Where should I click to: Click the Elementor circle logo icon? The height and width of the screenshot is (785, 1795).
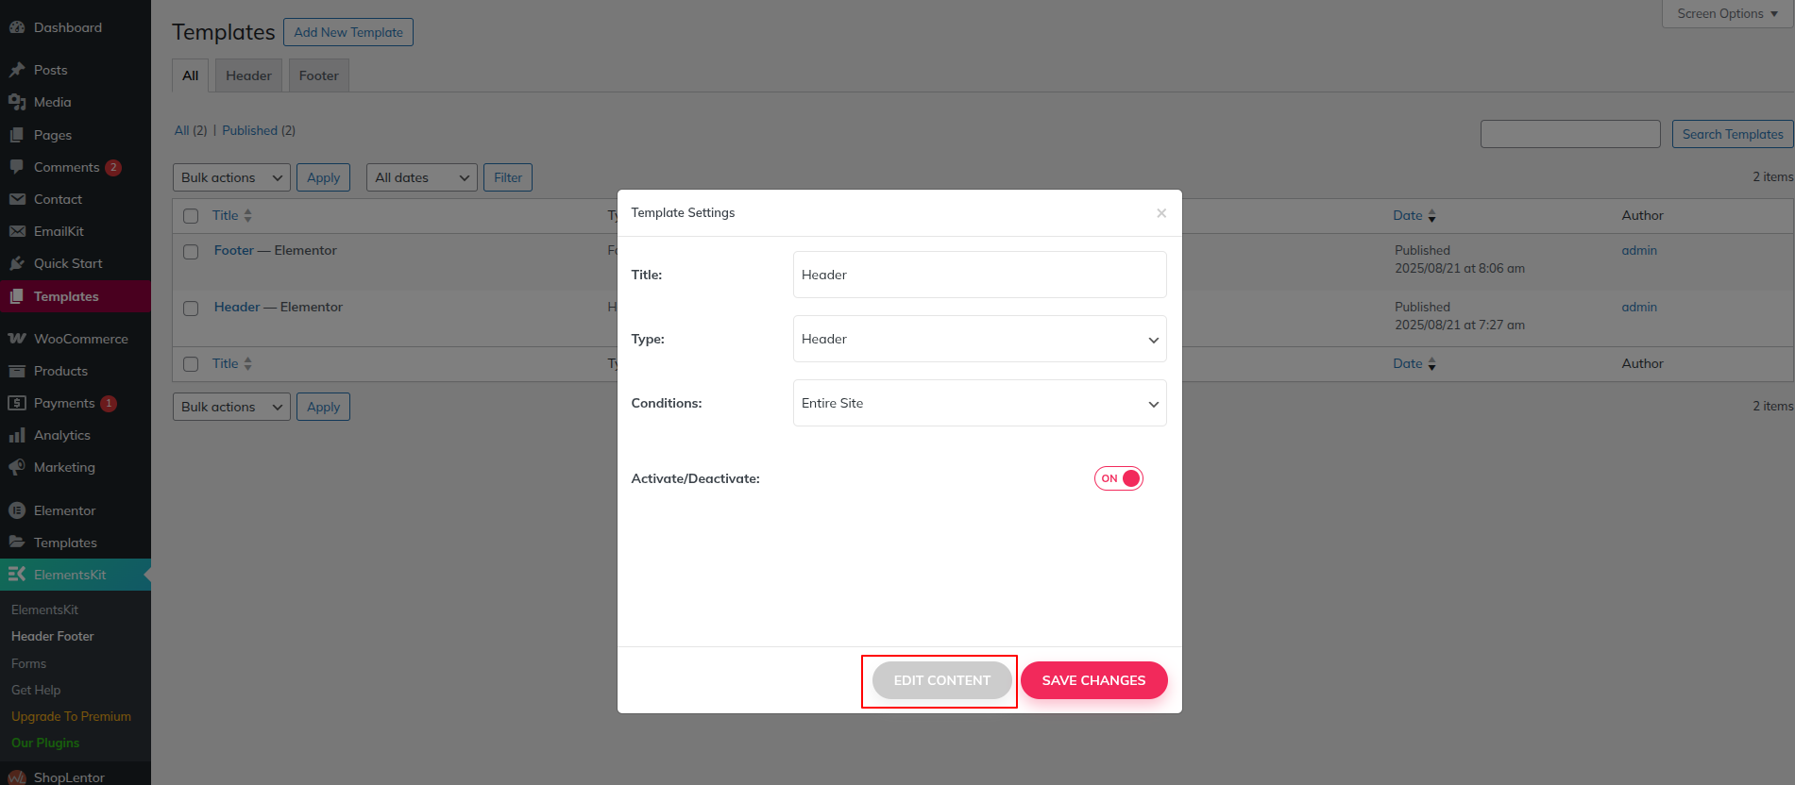[x=17, y=510]
